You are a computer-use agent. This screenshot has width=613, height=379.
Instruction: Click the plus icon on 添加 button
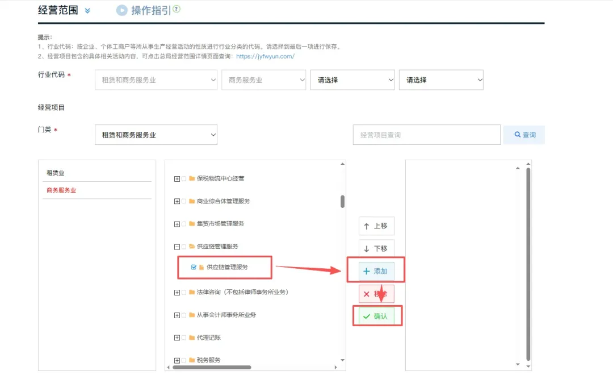[x=367, y=270]
